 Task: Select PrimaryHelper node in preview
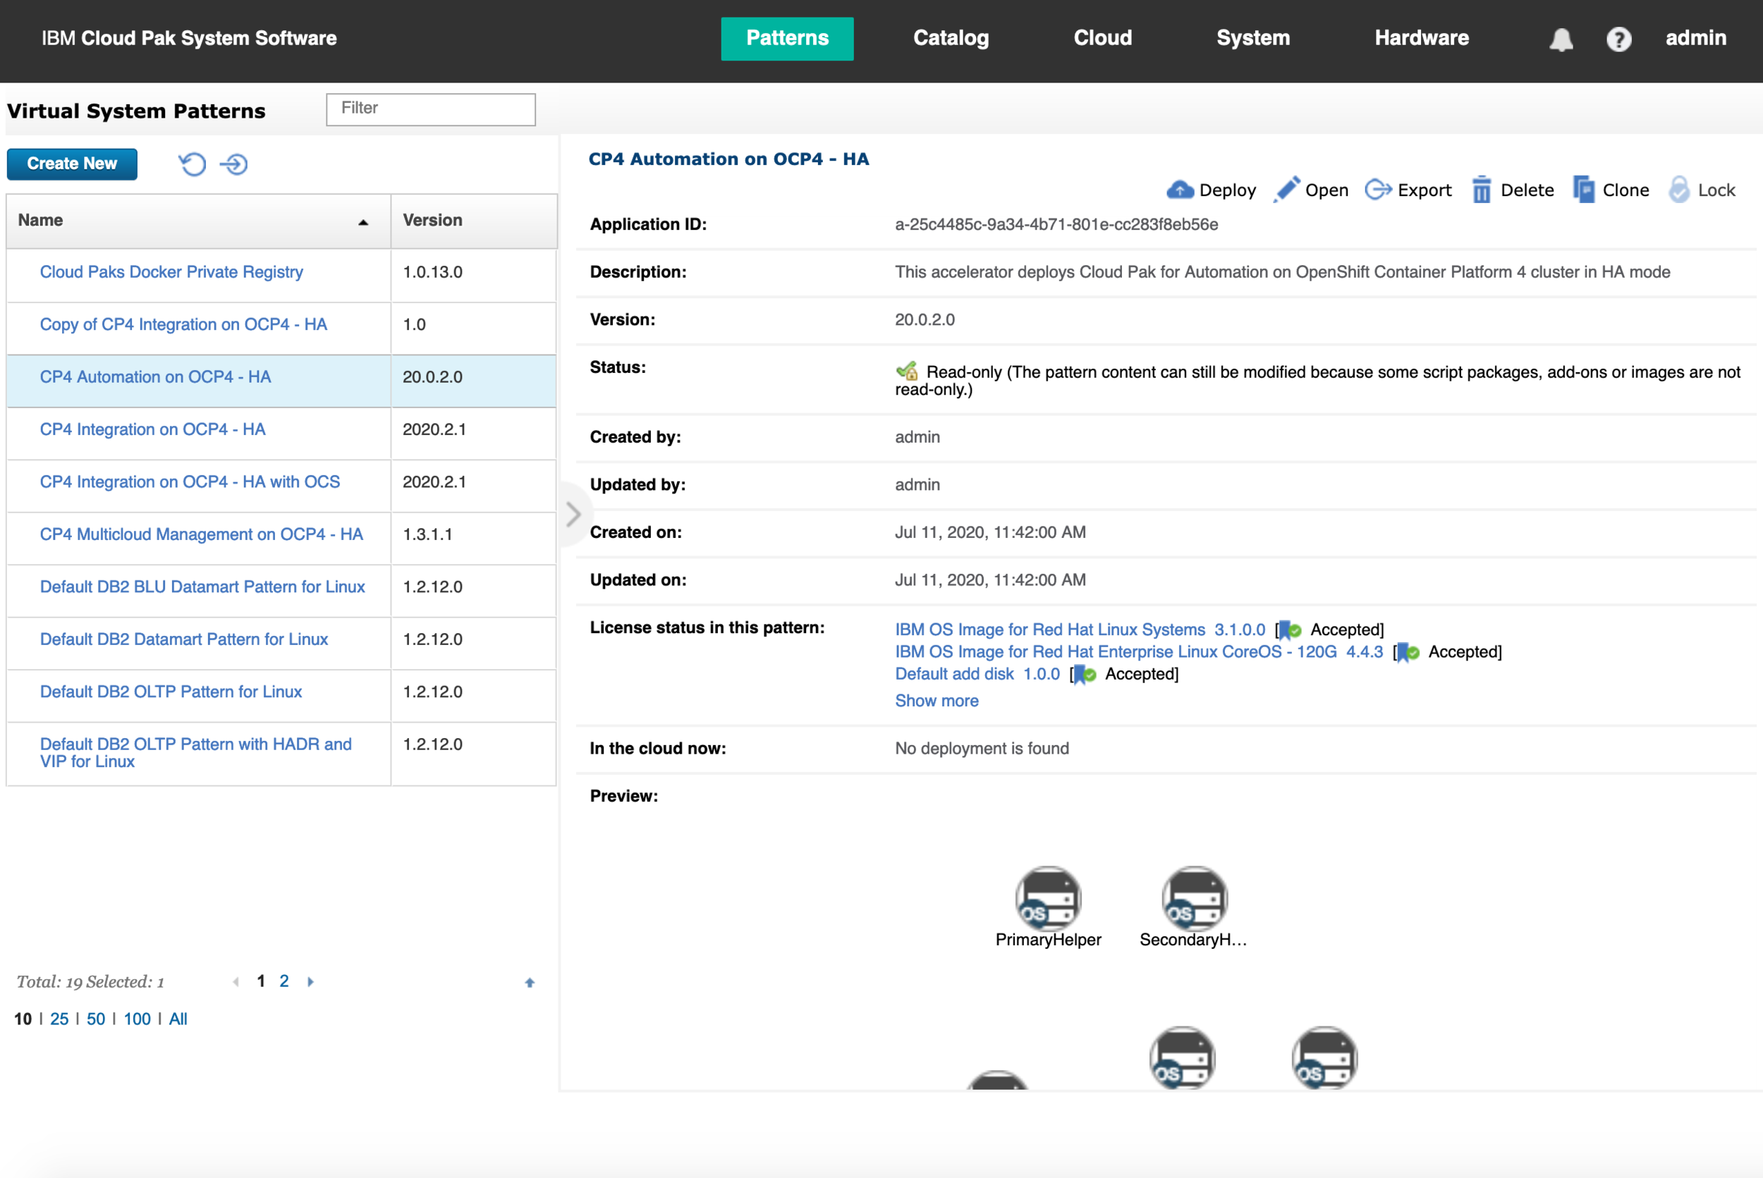click(x=1048, y=899)
